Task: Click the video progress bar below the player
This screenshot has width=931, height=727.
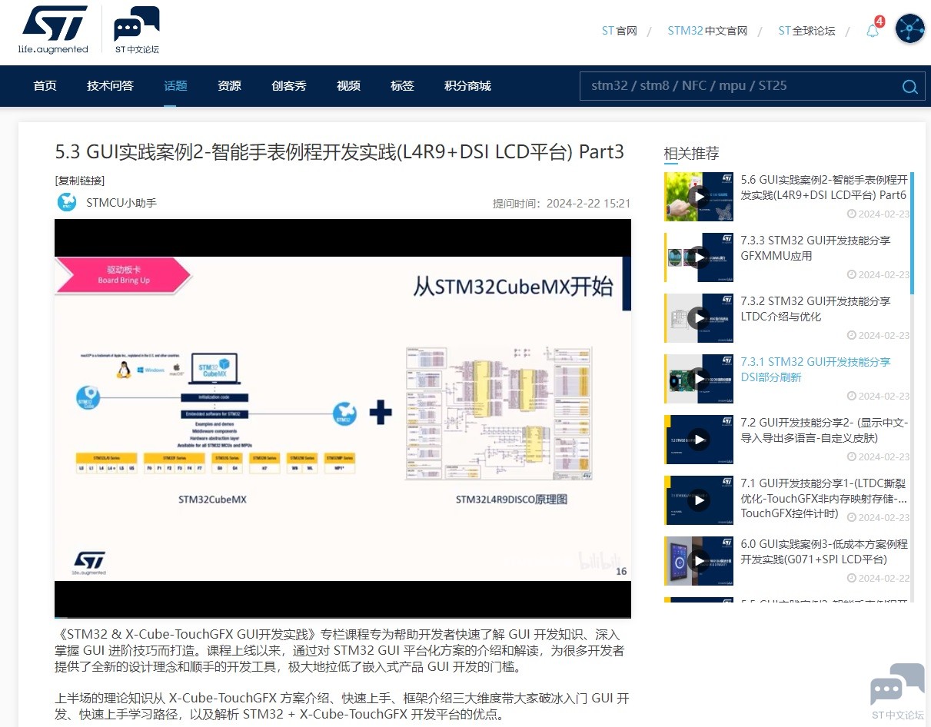Action: pos(343,617)
